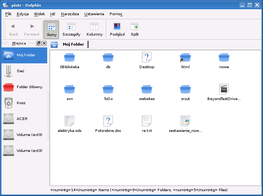Click BeyondTestDrive video file icon
Viewport: 263px width, 196px height.
coord(224,89)
